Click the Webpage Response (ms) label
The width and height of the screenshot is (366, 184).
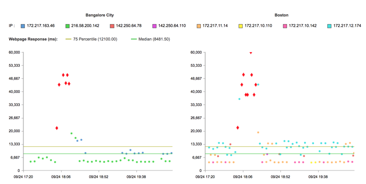click(x=33, y=39)
